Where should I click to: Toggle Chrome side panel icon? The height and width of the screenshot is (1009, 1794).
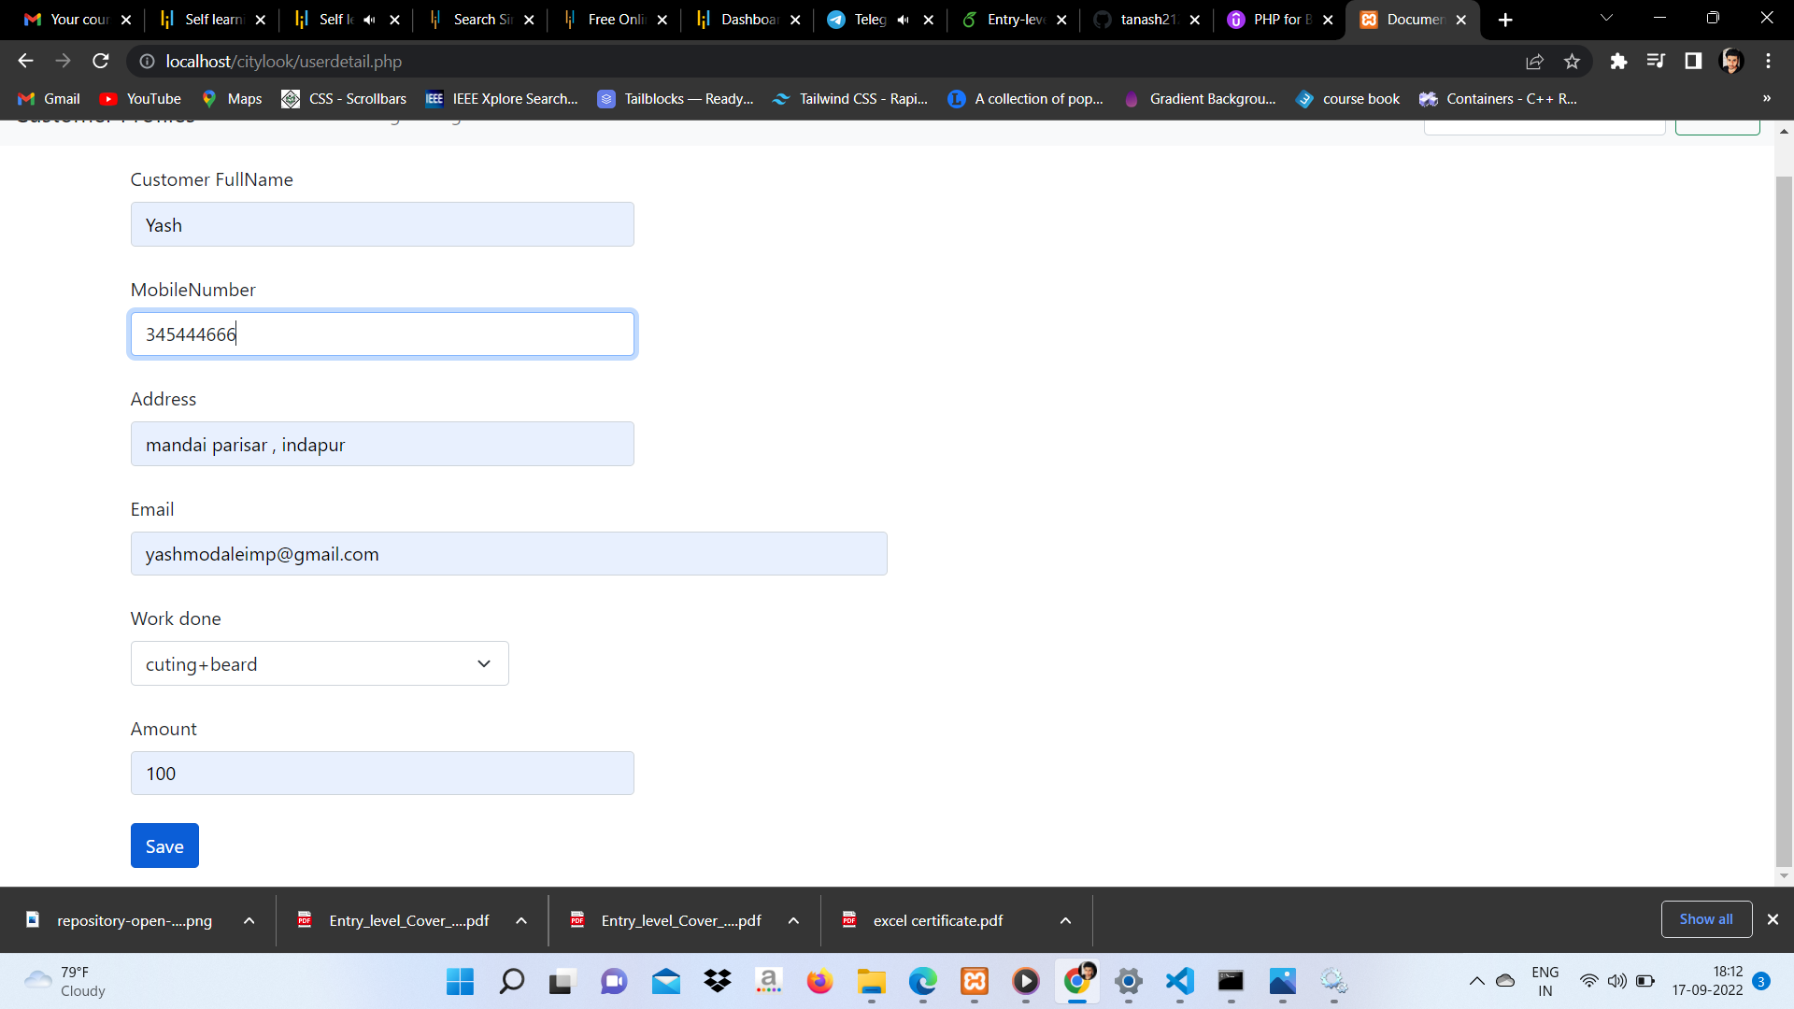pos(1693,61)
